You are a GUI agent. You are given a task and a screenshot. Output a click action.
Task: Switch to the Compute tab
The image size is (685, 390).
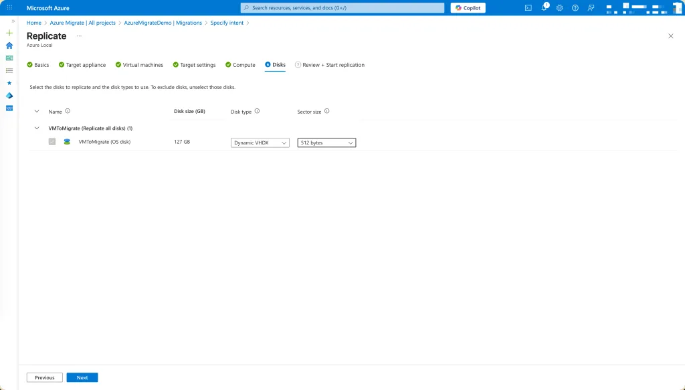240,65
